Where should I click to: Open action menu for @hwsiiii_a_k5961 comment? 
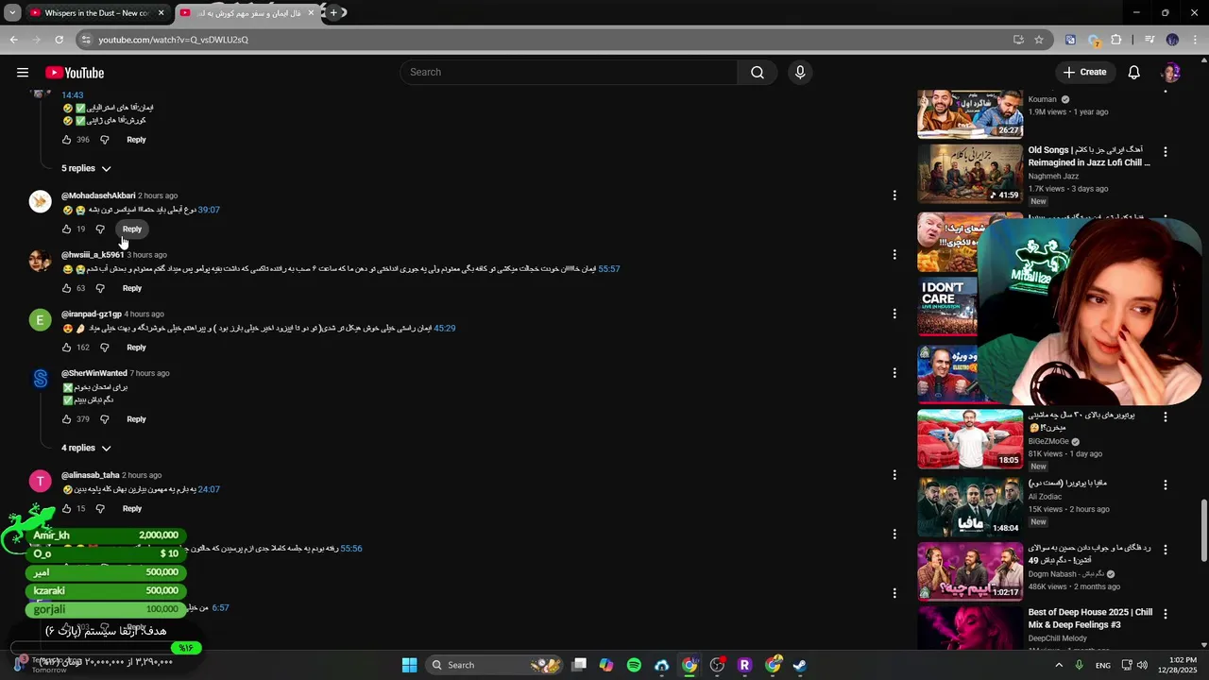[x=894, y=255]
